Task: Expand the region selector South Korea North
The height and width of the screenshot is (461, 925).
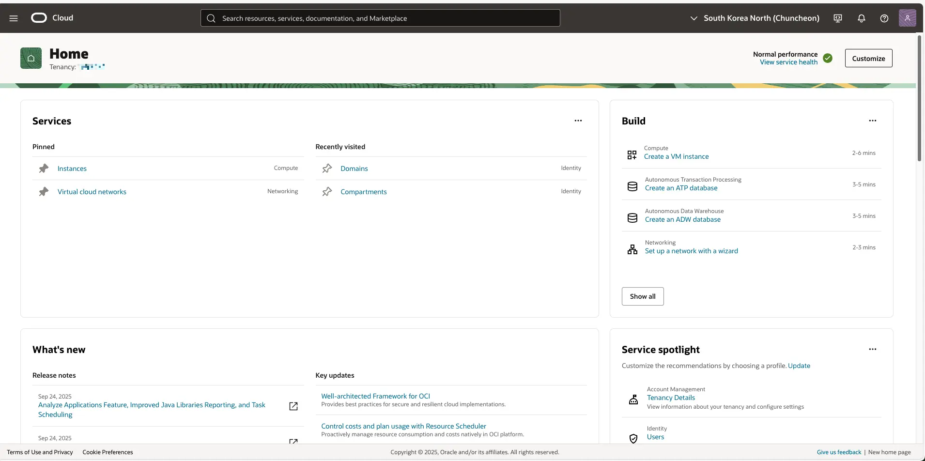Action: pyautogui.click(x=755, y=18)
